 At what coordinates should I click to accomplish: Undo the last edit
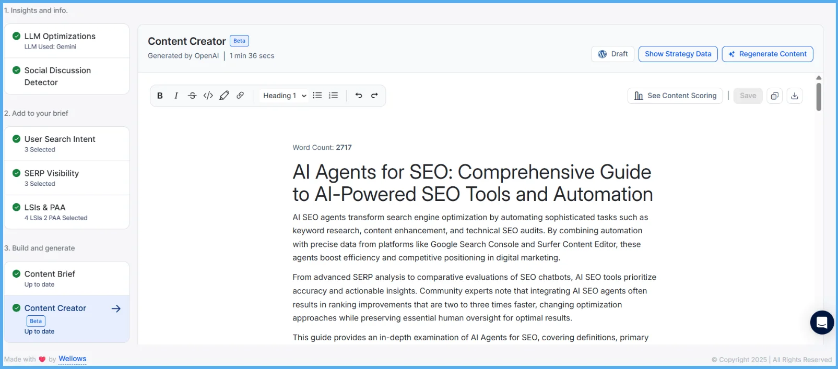point(359,96)
